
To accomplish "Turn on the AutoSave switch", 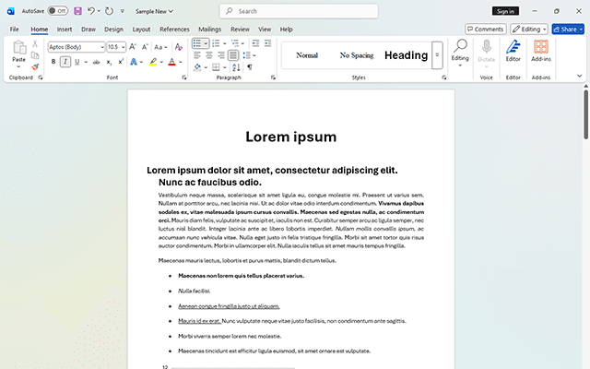I will click(x=57, y=11).
